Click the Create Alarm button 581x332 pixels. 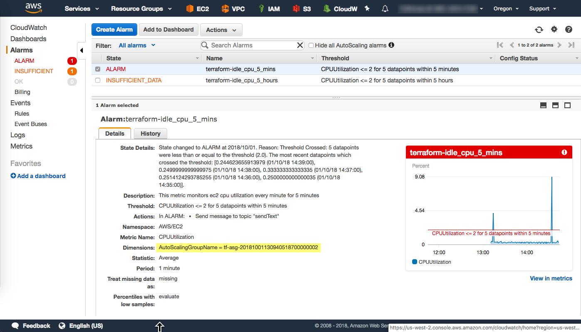[x=114, y=30]
